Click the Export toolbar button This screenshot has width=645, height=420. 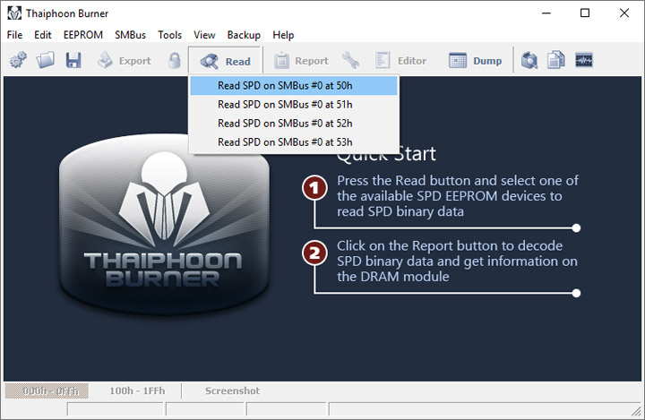[125, 61]
